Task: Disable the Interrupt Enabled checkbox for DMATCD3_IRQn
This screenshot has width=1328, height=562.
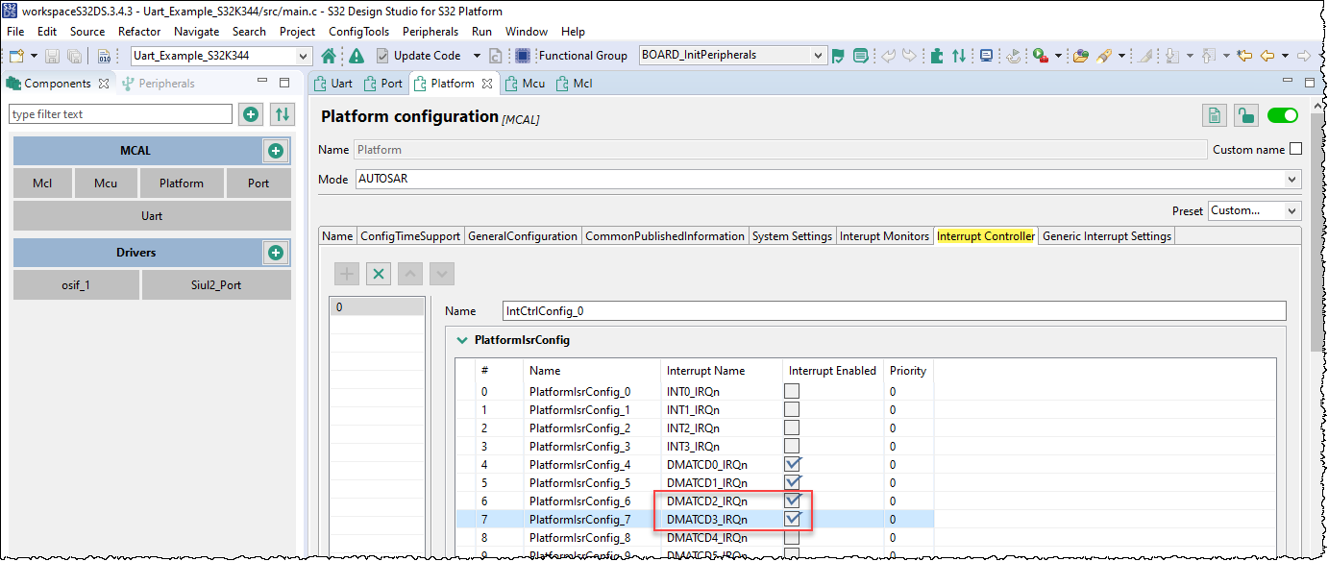Action: click(x=794, y=519)
